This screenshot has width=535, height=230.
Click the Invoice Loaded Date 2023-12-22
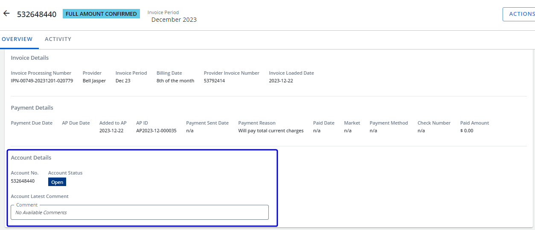281,81
